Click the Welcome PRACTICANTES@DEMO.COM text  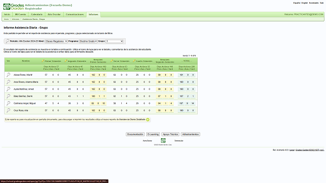(x=304, y=14)
